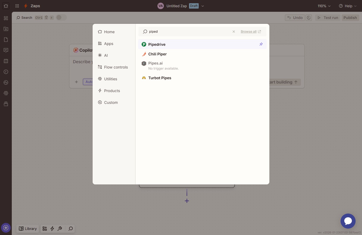
Task: Open the Library button in the bottom toolbar
Action: click(28, 229)
